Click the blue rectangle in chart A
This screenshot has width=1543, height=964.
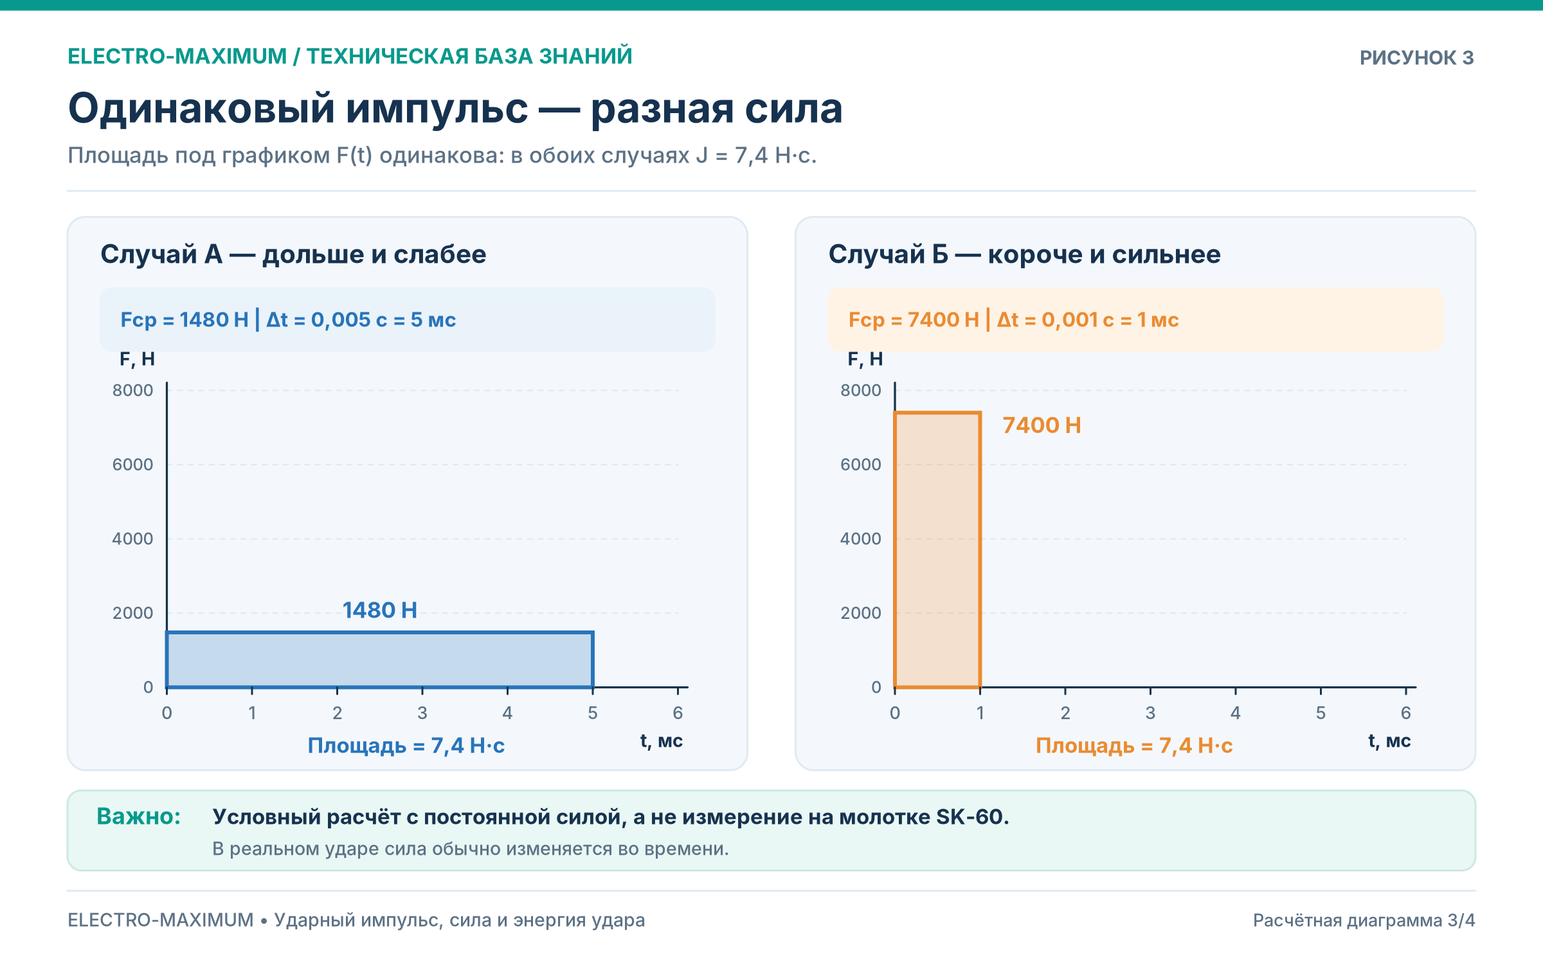tap(379, 659)
